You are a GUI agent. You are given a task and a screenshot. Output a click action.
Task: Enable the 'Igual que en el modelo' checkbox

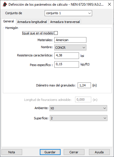click(56, 33)
